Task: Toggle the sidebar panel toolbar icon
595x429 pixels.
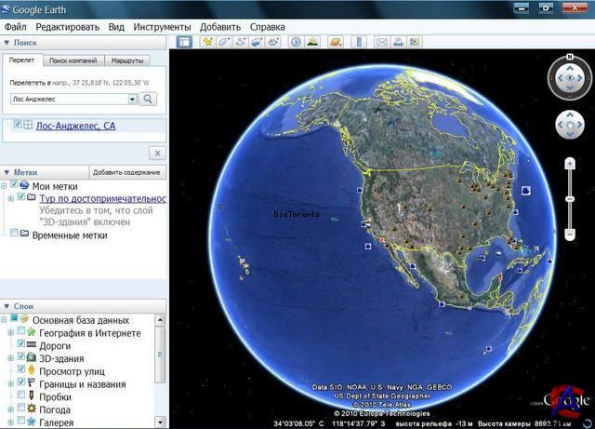Action: pos(184,42)
